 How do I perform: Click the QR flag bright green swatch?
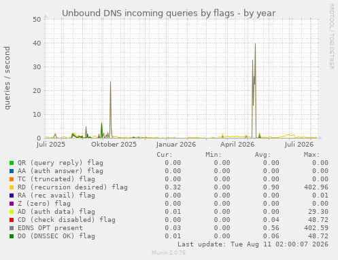(12, 163)
